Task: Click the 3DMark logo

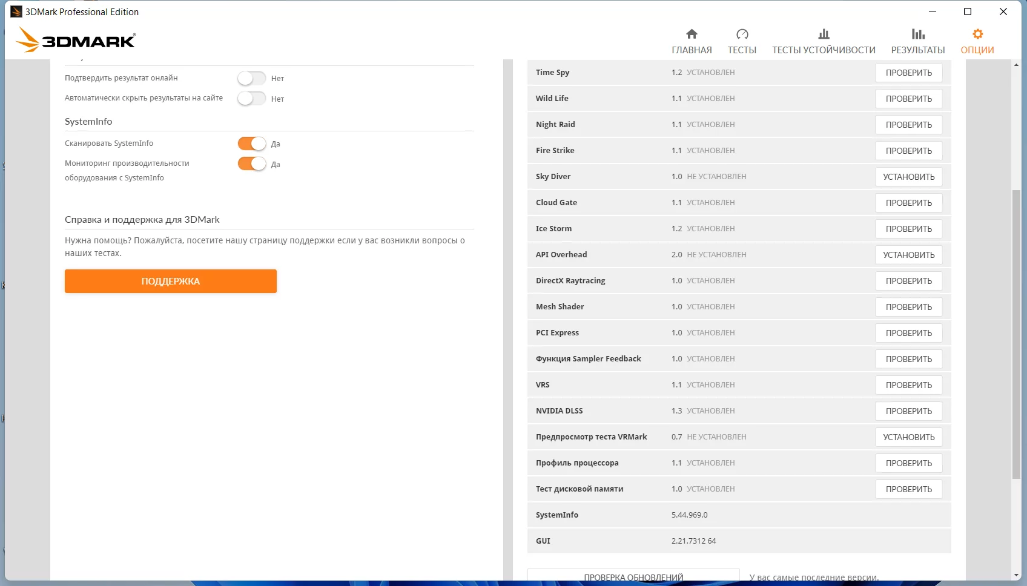Action: coord(76,40)
